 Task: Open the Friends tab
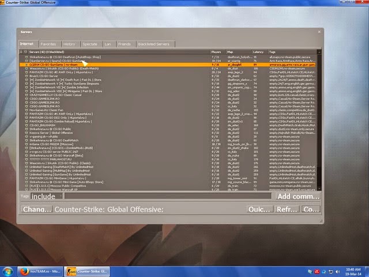(126, 44)
